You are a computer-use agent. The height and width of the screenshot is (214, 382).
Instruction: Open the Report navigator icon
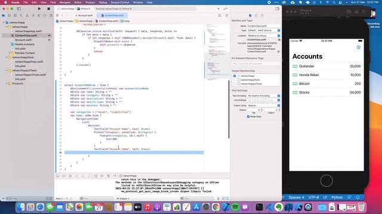(x=51, y=15)
